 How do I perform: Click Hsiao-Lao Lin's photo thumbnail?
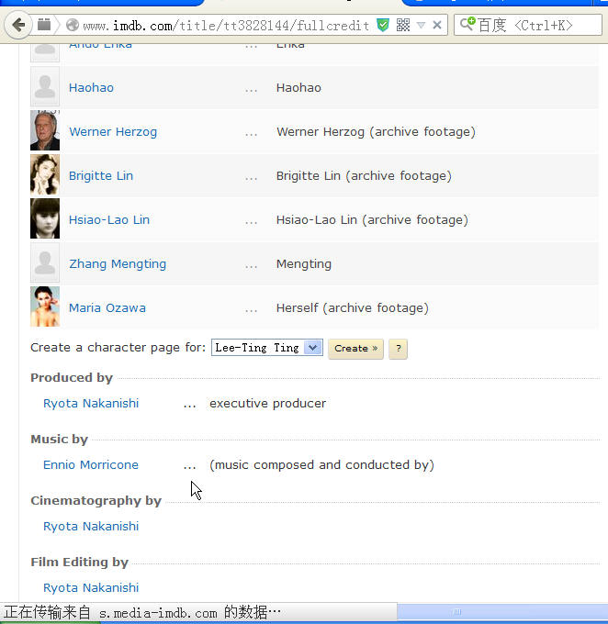pos(45,218)
